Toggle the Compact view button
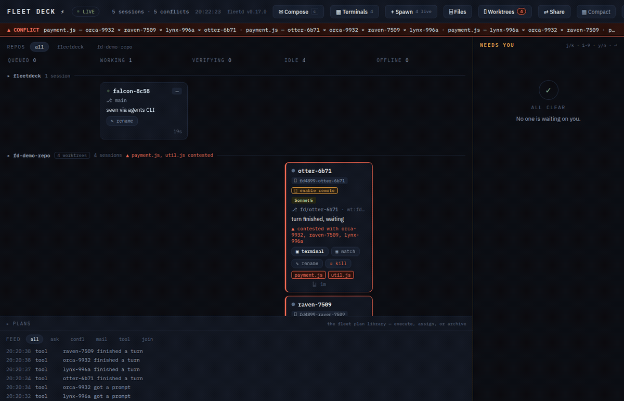This screenshot has width=624, height=401. pyautogui.click(x=596, y=11)
